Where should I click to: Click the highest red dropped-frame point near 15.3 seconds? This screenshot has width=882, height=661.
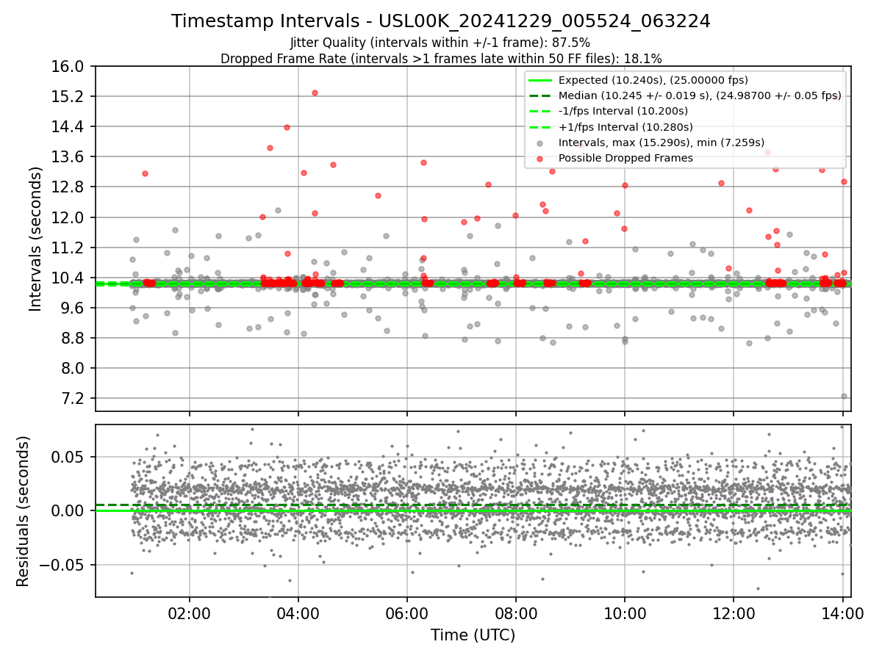click(315, 93)
